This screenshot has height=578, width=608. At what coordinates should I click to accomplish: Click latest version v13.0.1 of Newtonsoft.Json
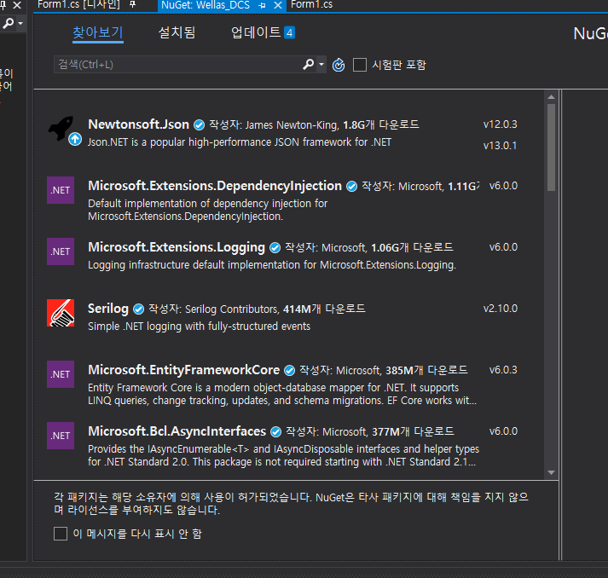[501, 146]
